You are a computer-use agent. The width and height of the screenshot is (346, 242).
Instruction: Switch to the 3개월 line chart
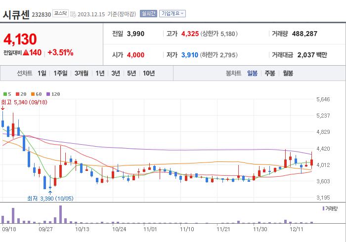pos(82,73)
